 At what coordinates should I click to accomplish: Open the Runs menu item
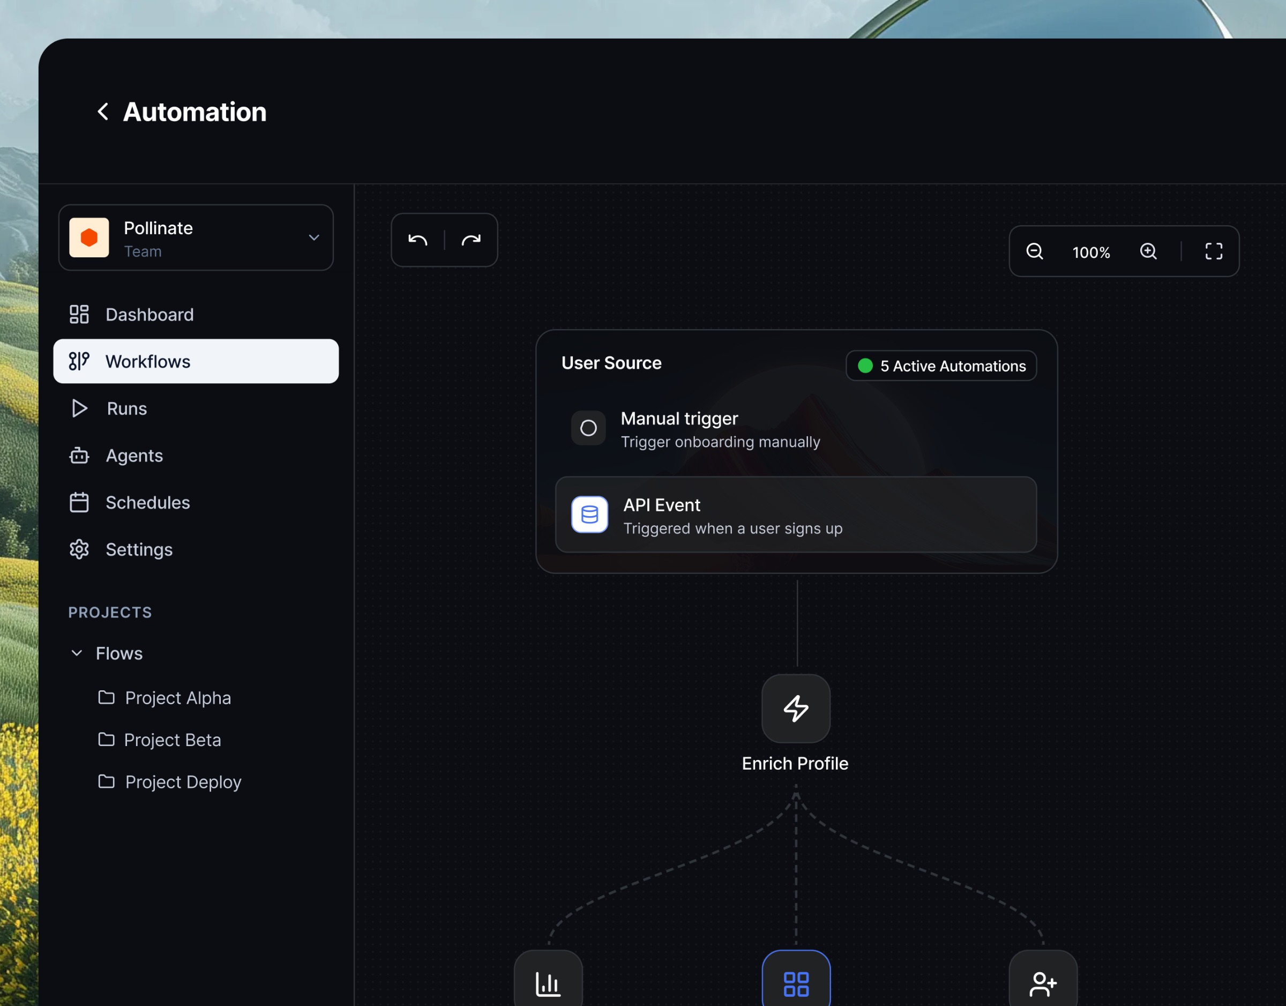tap(126, 409)
